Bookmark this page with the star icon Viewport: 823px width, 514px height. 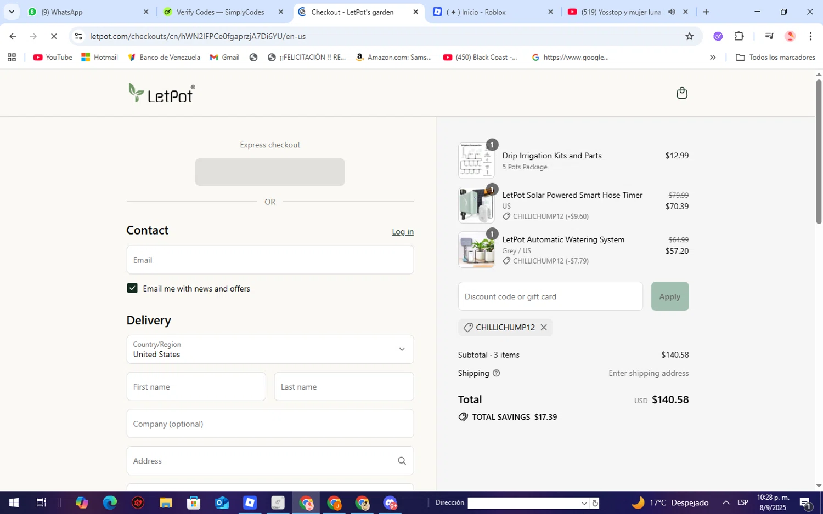690,36
